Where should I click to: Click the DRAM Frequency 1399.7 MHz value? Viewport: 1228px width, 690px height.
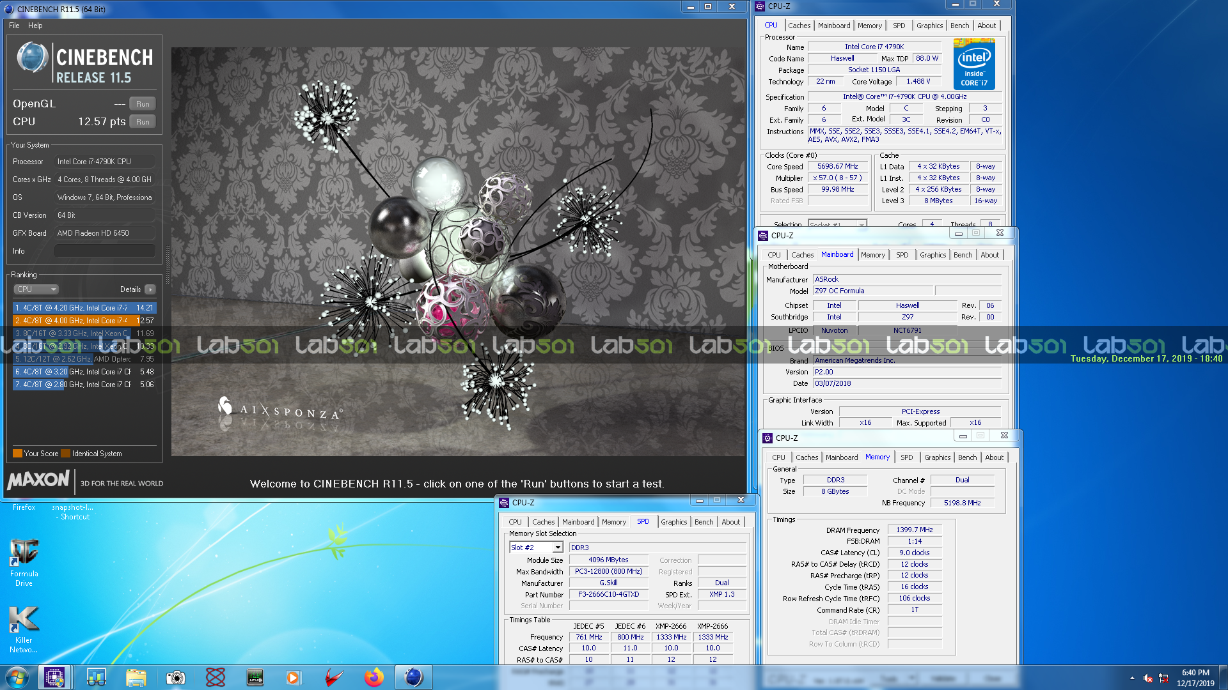click(x=914, y=530)
